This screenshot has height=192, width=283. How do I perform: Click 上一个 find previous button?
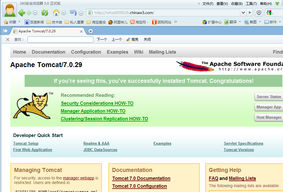point(117,39)
